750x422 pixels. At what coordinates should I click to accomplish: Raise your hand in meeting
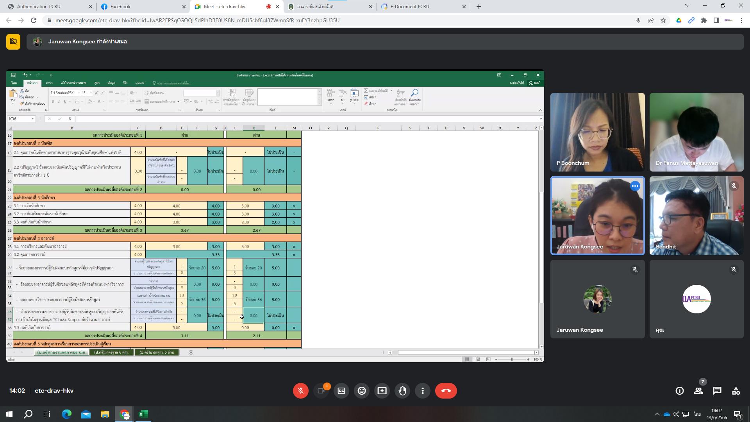click(x=402, y=391)
